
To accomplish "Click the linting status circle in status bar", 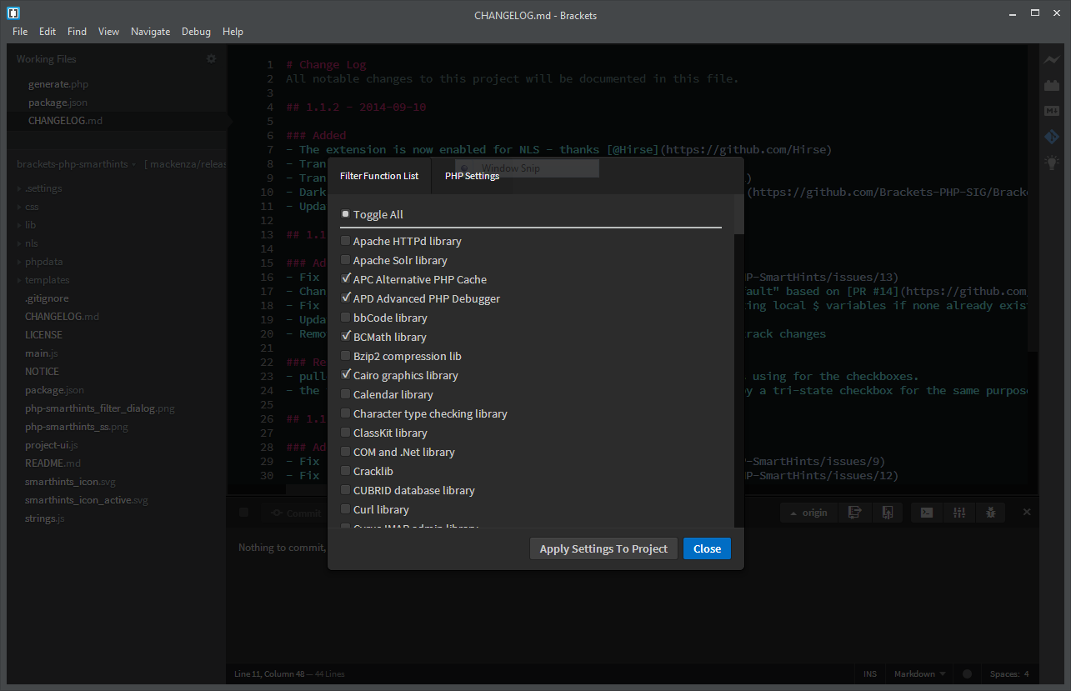I will point(968,673).
